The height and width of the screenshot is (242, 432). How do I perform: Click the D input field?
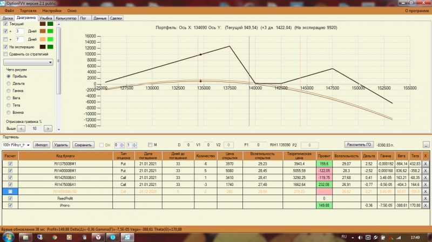(188, 145)
